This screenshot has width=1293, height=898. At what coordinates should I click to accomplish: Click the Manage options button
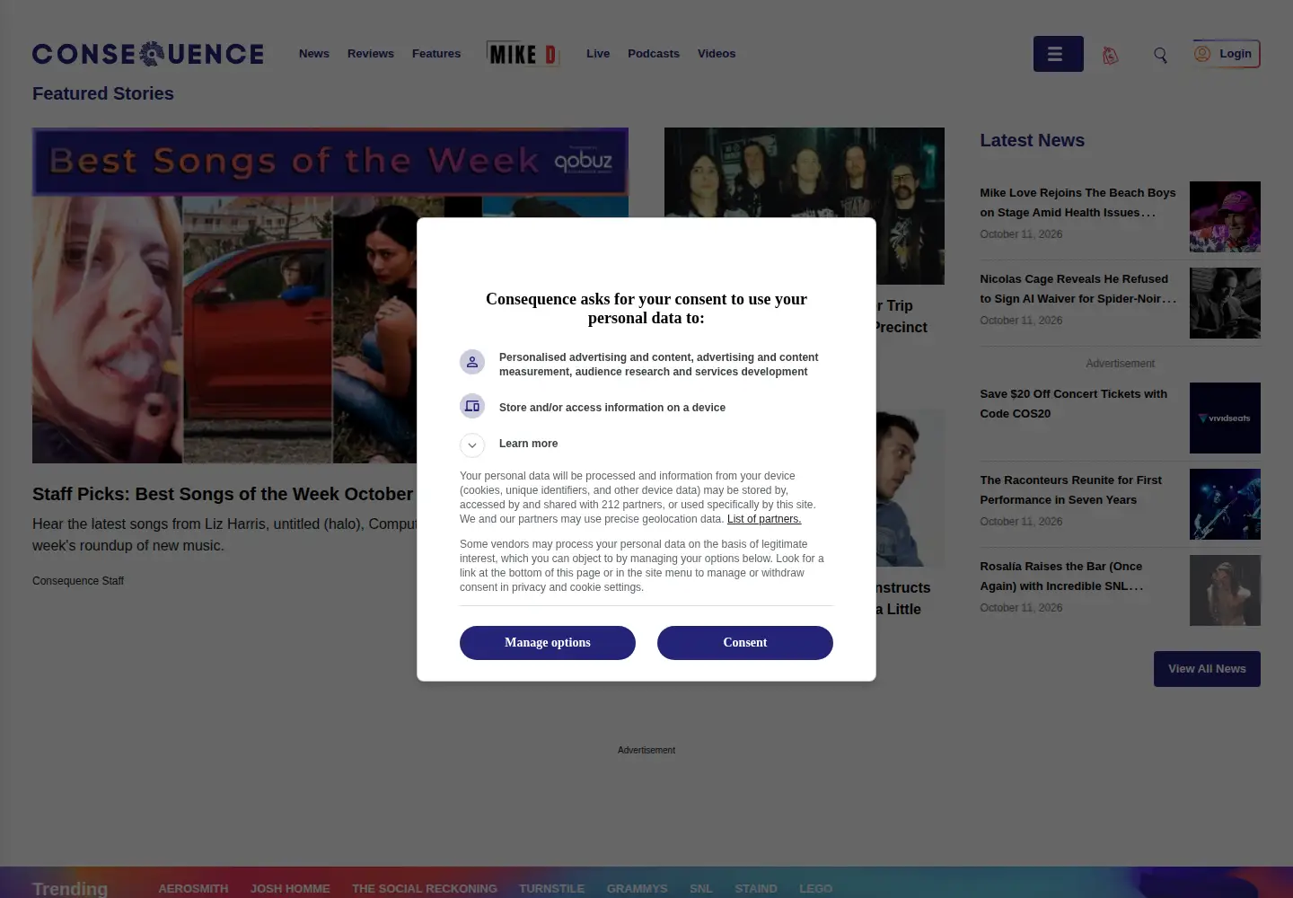pyautogui.click(x=548, y=643)
